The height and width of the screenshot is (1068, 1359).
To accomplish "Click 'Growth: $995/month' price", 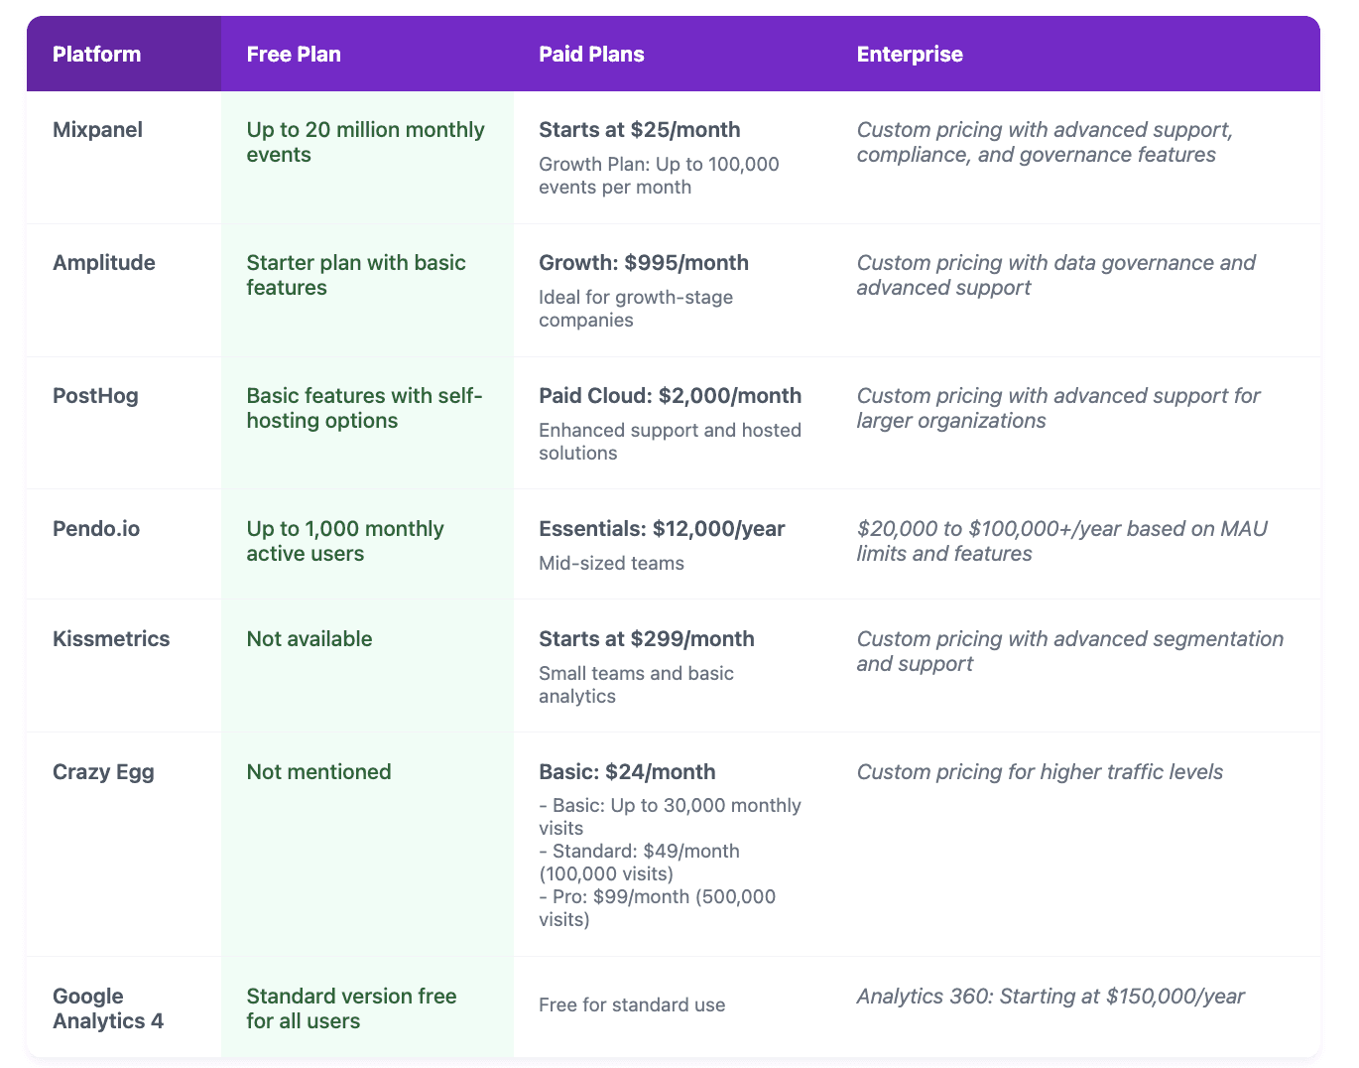I will click(x=644, y=263).
